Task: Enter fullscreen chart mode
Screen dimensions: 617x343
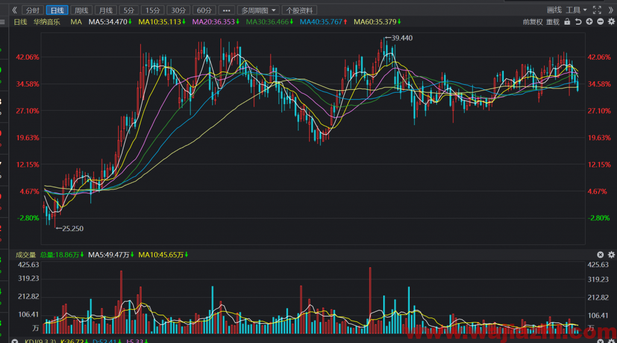Action: (x=597, y=10)
